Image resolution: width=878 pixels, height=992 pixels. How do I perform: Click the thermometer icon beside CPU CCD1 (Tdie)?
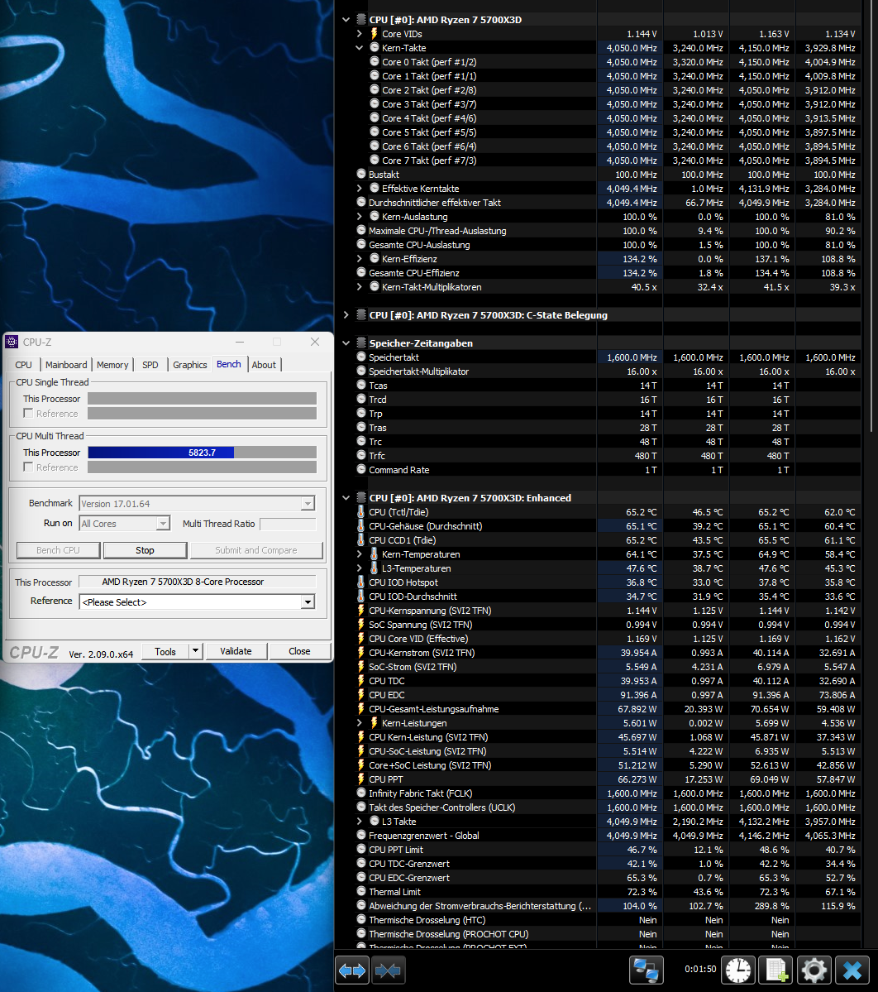(x=361, y=539)
